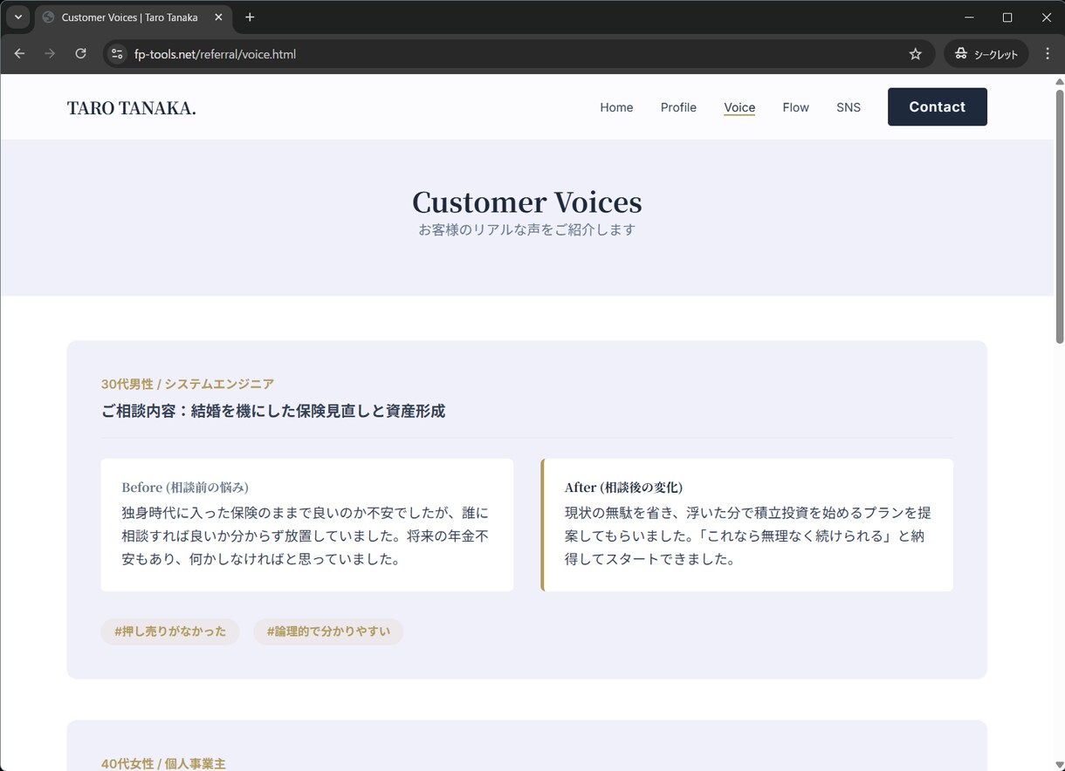Click the scrollbar up arrow
The width and height of the screenshot is (1065, 771).
click(x=1060, y=81)
